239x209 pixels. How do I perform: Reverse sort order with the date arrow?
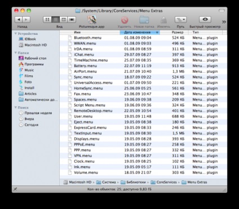coord(157,33)
